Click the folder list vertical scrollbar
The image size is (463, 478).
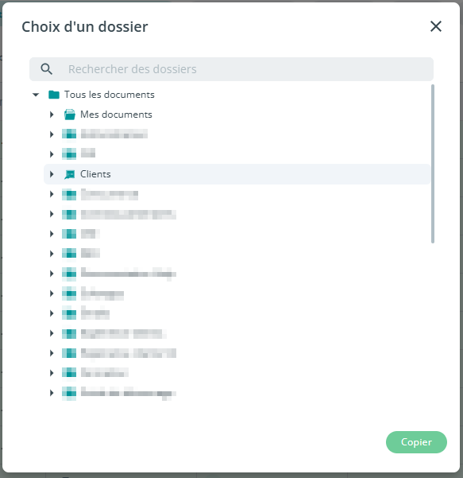coord(433,164)
